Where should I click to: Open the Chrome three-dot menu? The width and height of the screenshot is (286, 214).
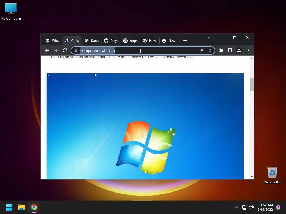(x=248, y=50)
